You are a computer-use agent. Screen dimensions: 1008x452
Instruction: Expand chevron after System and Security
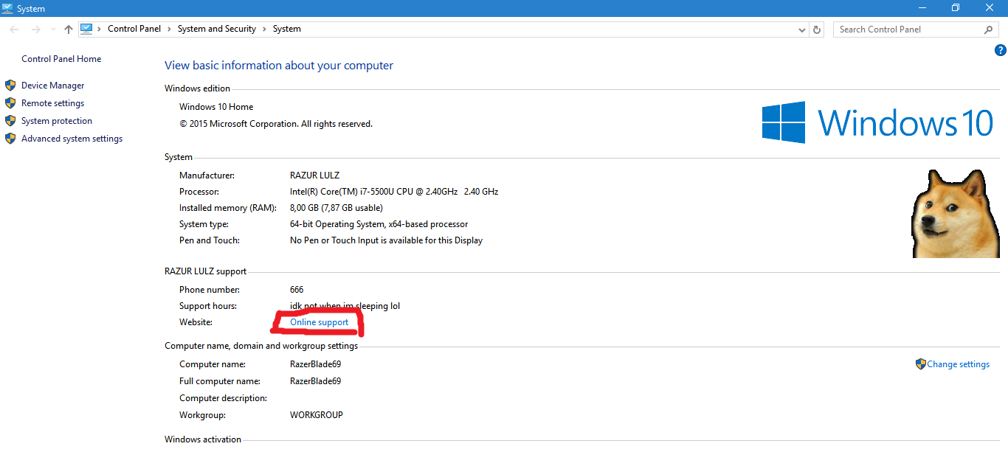pyautogui.click(x=264, y=29)
